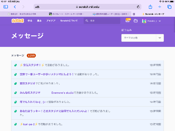Click the 絞り込み filter label
Image resolution: width=175 pixels, height=131 pixels.
tap(127, 30)
